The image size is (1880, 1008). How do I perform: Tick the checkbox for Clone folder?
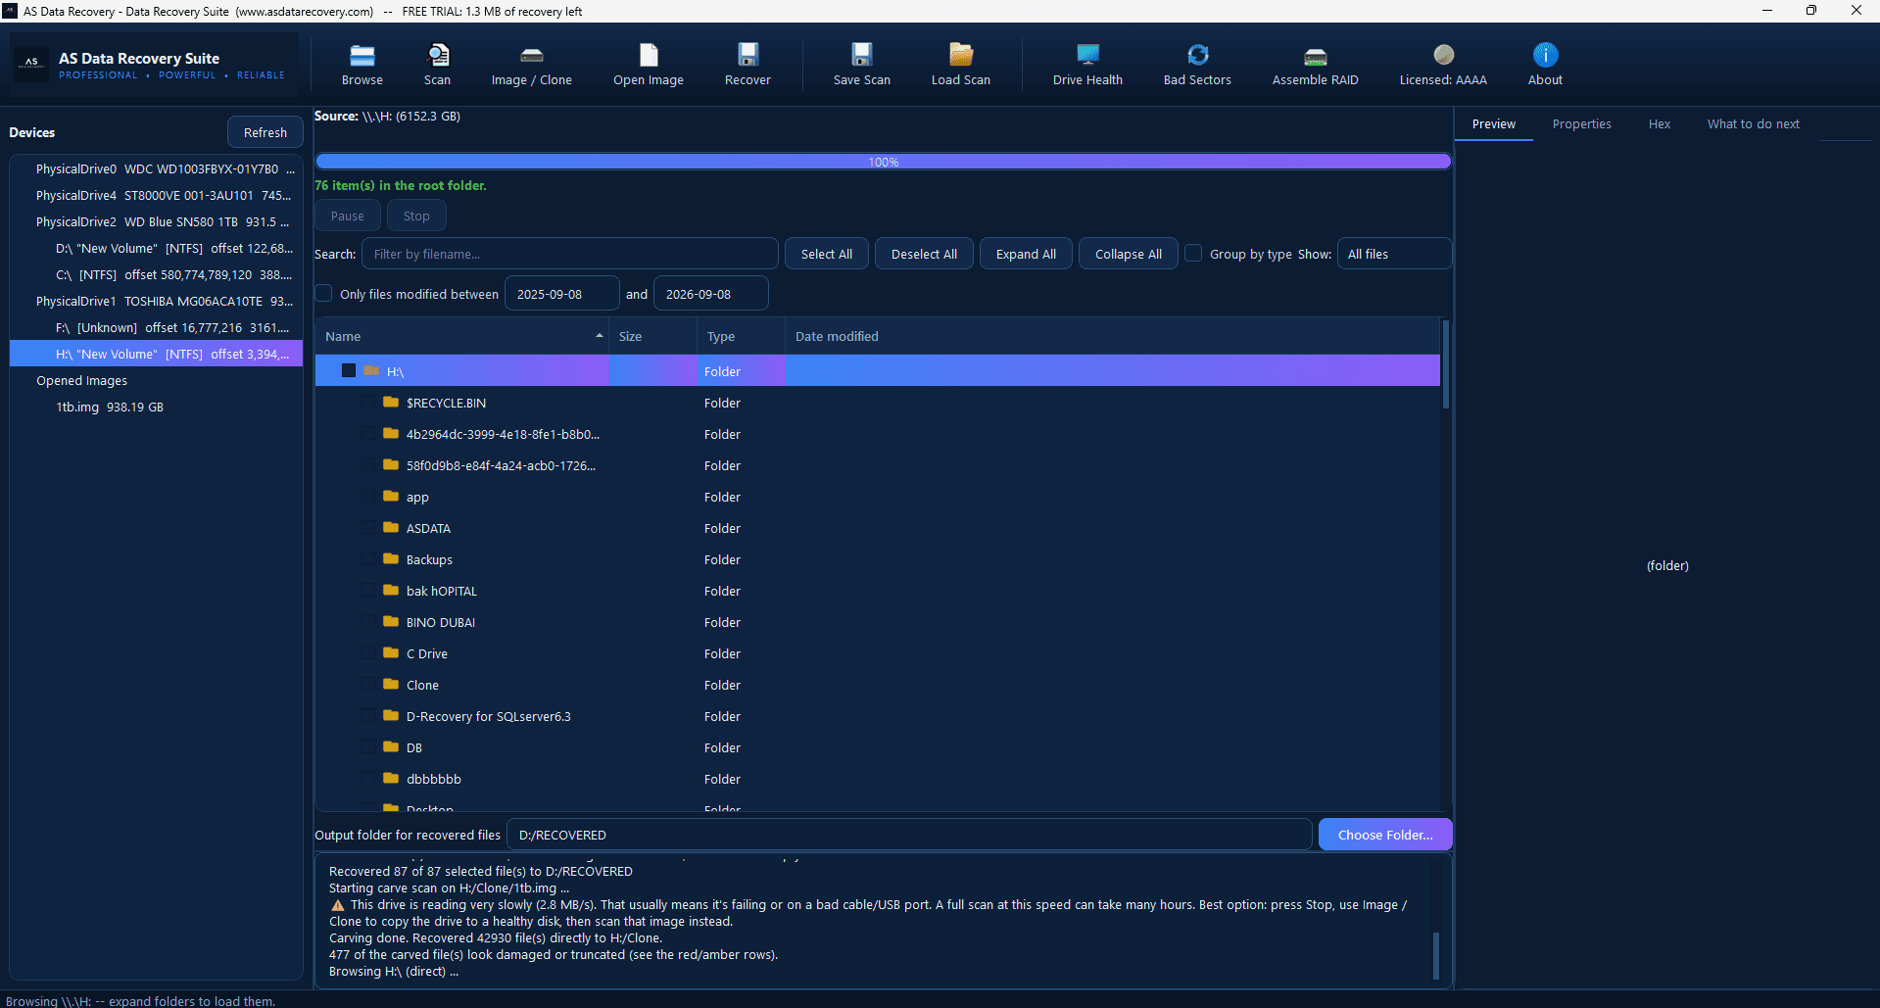(367, 685)
